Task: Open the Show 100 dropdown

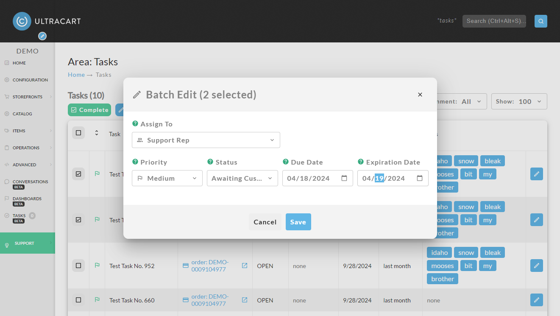Action: [x=519, y=101]
